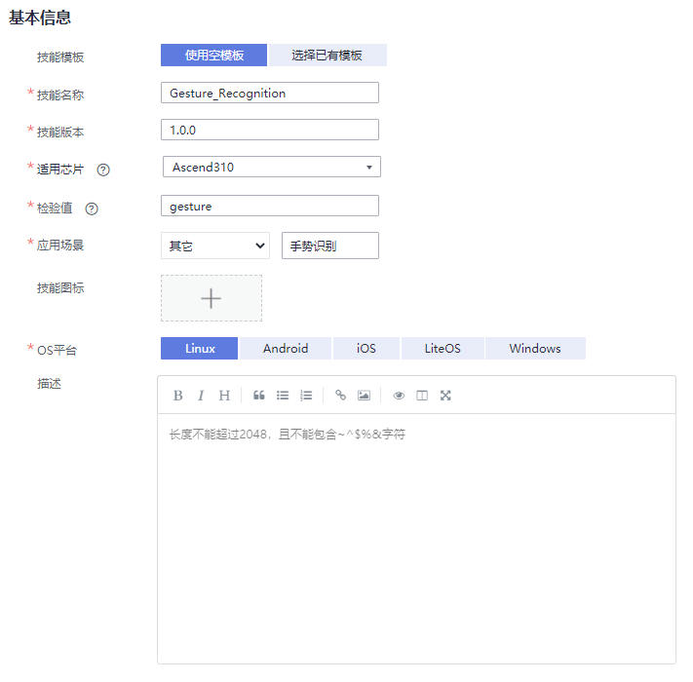Click the 技能版本 label
The height and width of the screenshot is (682, 693).
[x=60, y=133]
